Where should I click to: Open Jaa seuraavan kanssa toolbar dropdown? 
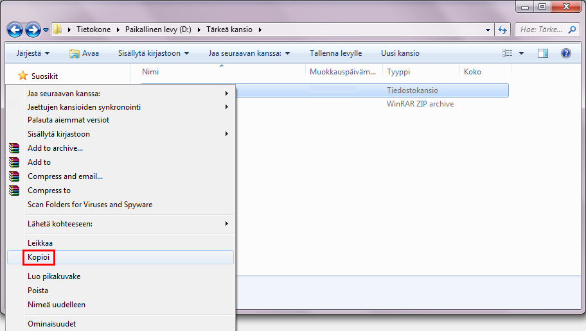(249, 53)
